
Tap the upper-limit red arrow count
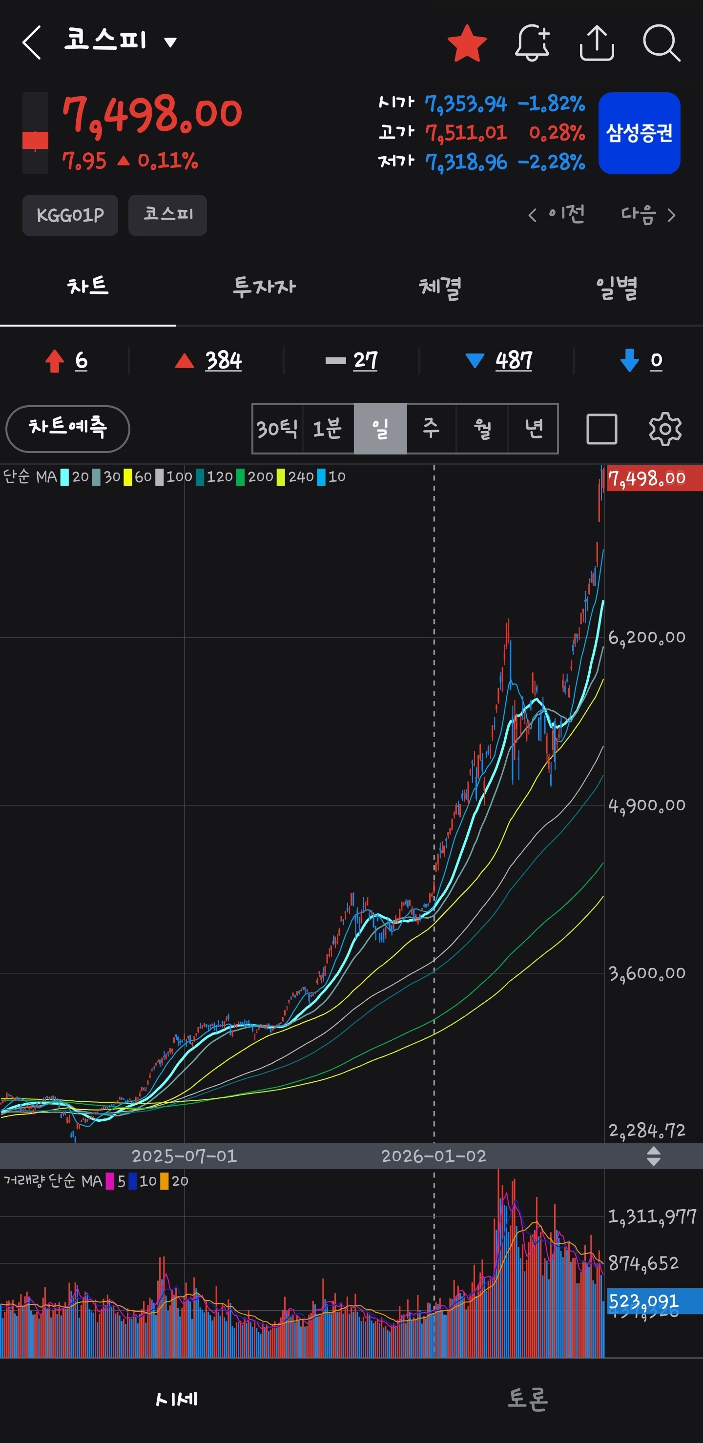click(66, 361)
